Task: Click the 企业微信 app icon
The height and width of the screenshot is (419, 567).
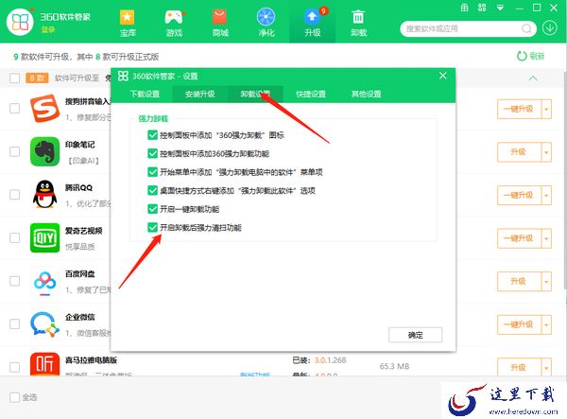Action: (x=44, y=324)
